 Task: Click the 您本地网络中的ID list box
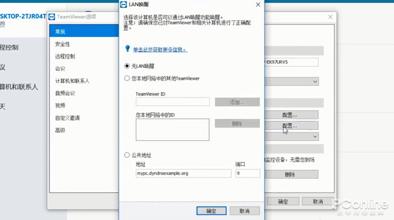pyautogui.click(x=172, y=129)
